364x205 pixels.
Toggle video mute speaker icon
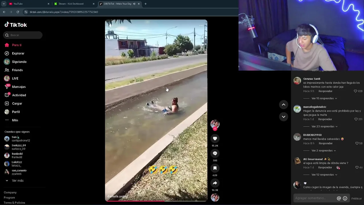[111, 26]
